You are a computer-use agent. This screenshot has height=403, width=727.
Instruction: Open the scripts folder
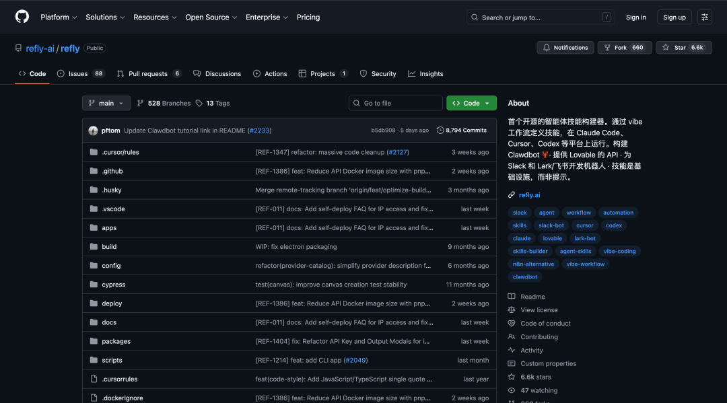pos(112,360)
